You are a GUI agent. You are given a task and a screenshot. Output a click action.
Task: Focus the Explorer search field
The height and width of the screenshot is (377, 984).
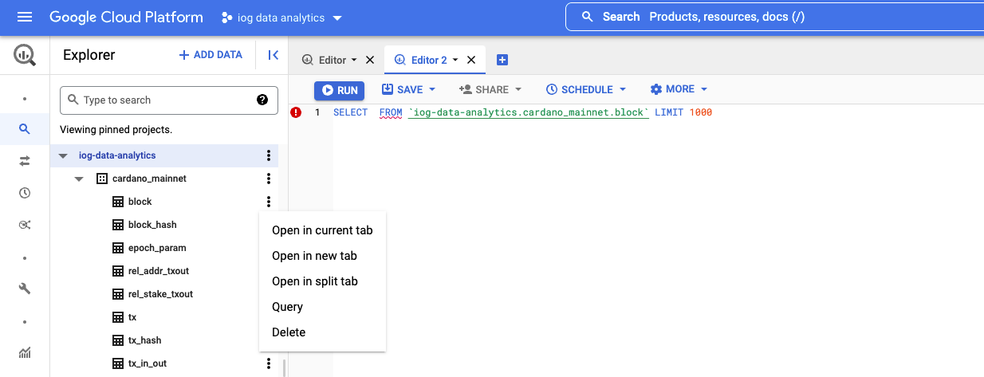point(167,100)
